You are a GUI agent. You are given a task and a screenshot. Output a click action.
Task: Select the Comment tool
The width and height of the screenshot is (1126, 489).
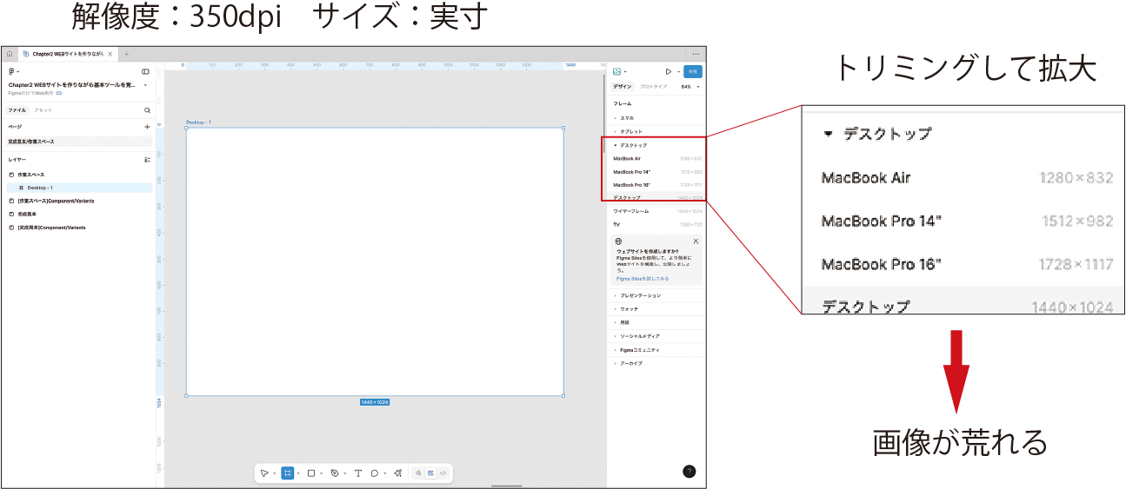click(x=375, y=473)
